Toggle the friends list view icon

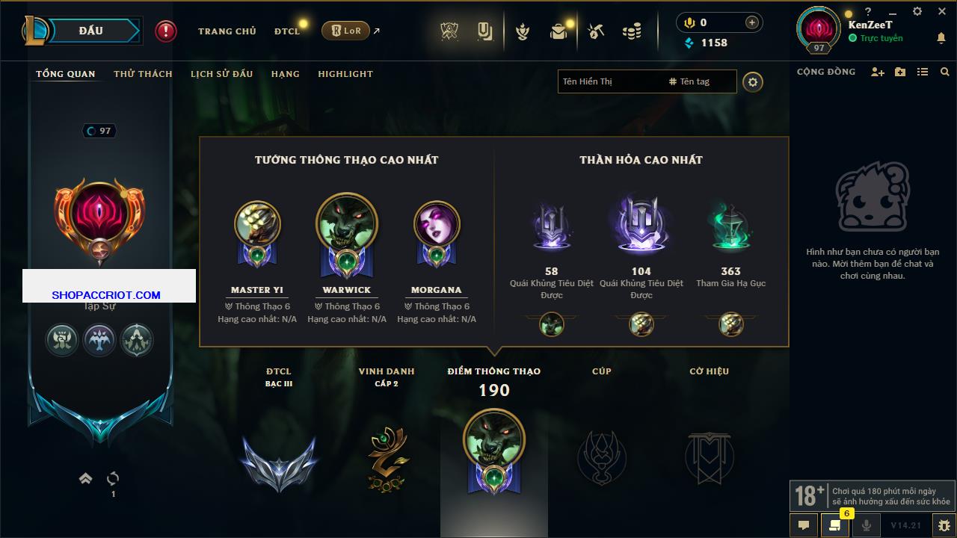click(x=923, y=72)
